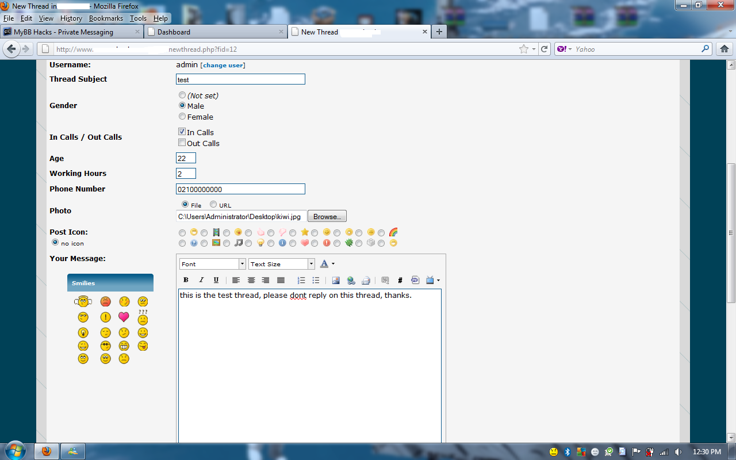
Task: Switch to the Dashboard tab
Action: (214, 32)
